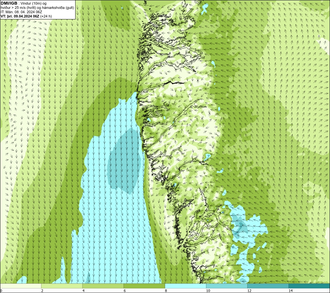Click the scale label "6"
This screenshot has height=293, width=330.
click(125, 291)
